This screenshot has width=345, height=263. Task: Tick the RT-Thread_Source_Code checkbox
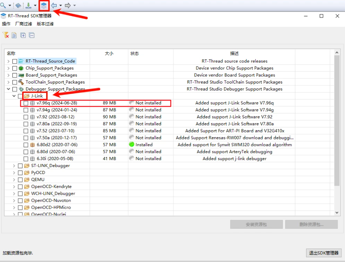(15, 61)
